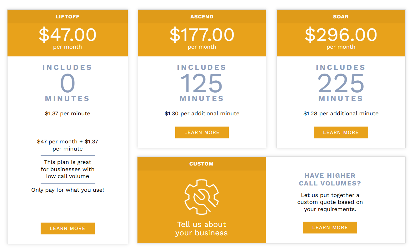This screenshot has width=414, height=250.
Task: Click the $177.00 per month price
Action: coord(202,35)
